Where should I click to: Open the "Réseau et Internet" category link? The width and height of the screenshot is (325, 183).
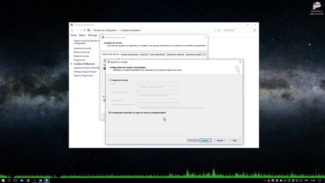pyautogui.click(x=82, y=52)
